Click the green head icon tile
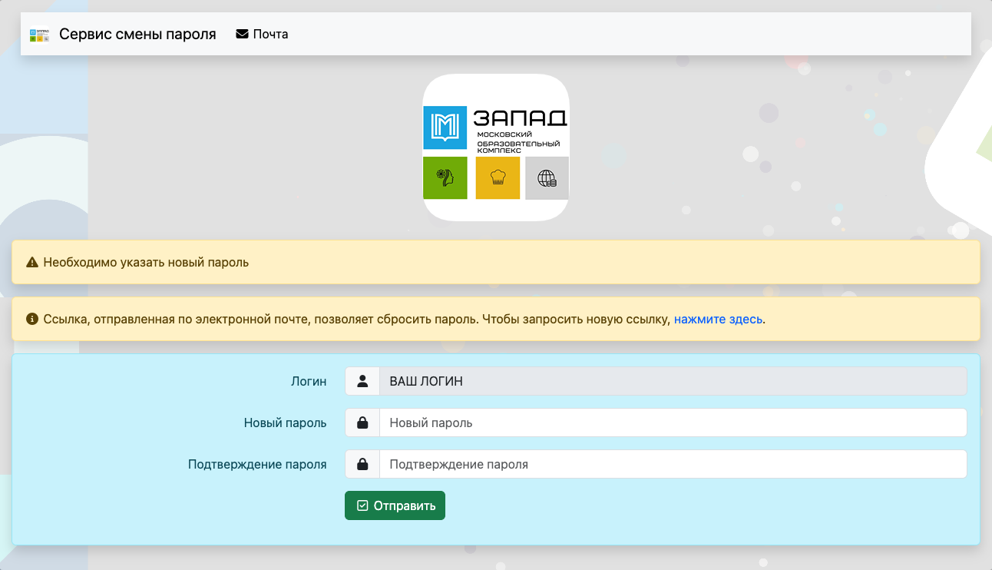 (445, 177)
